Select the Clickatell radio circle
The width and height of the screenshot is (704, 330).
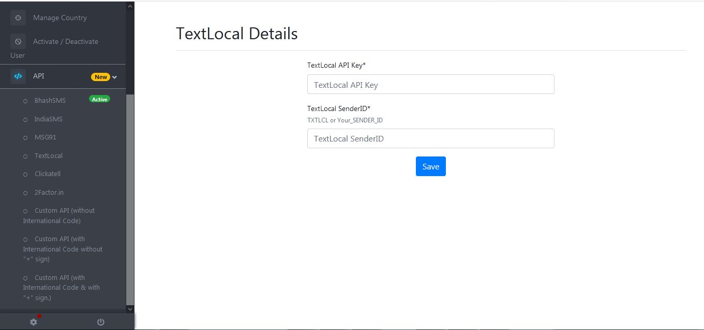(25, 174)
